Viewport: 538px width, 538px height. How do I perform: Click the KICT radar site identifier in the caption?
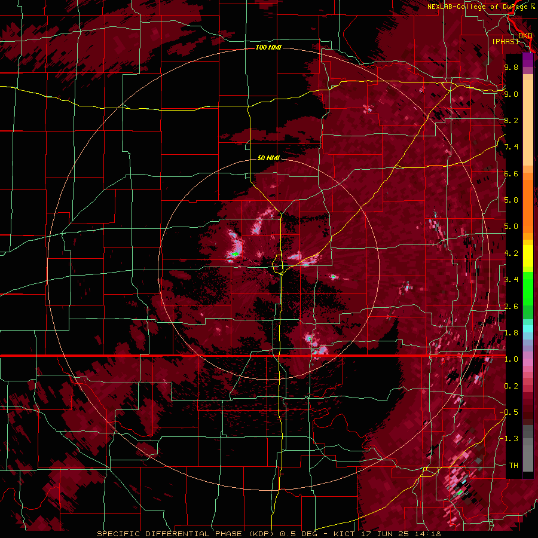346,534
